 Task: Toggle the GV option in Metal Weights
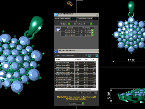[x=88, y=56]
